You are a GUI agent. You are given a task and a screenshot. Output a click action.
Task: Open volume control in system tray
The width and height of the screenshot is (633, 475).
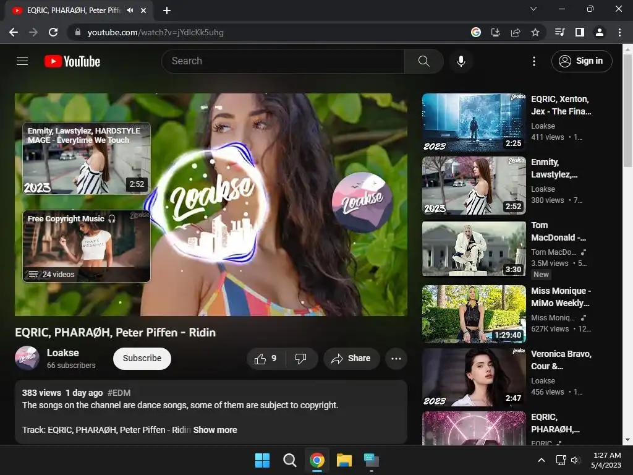(x=576, y=460)
